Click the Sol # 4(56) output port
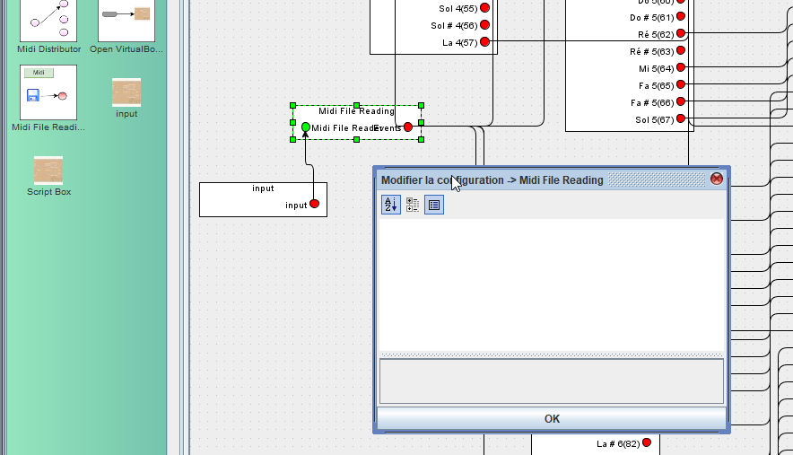Image resolution: width=793 pixels, height=455 pixels. 484,25
